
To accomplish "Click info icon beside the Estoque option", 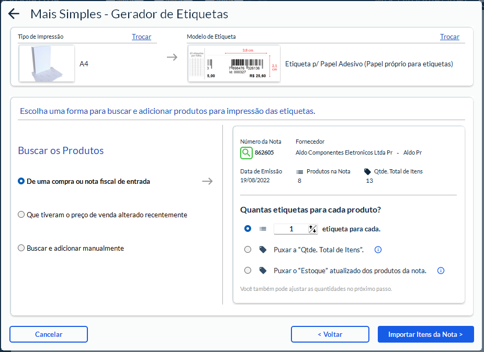I will point(441,271).
